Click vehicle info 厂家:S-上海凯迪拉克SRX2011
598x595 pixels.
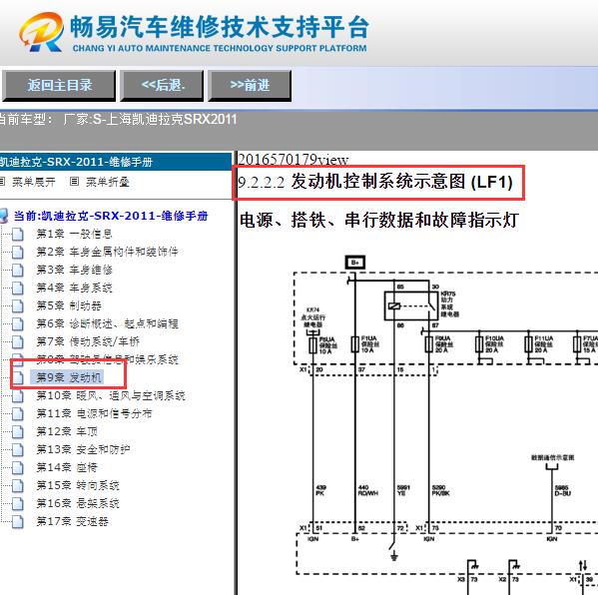point(150,120)
